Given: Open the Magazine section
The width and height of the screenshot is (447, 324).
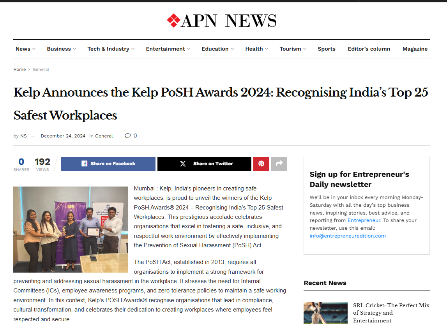Looking at the screenshot, I should pos(415,49).
